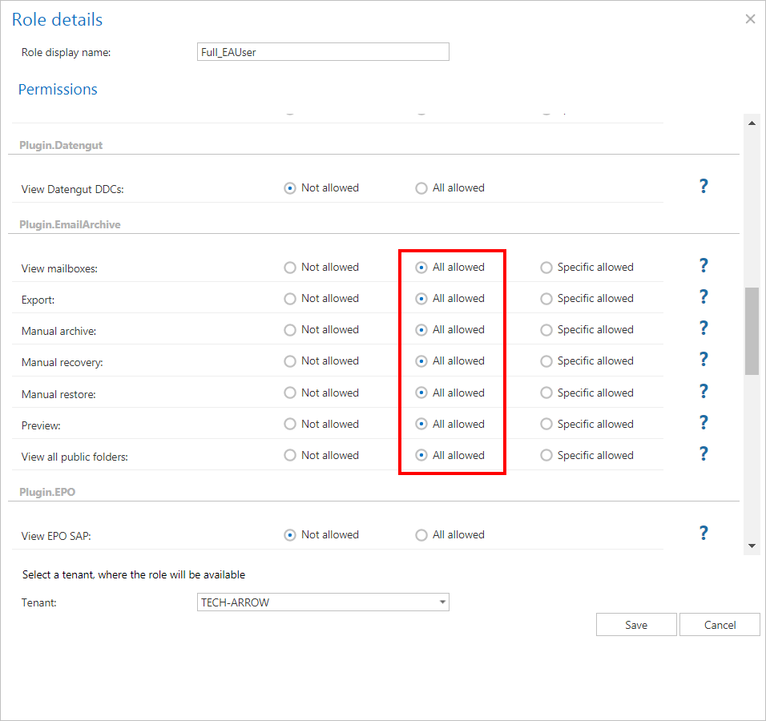Close the Role details dialog

click(750, 19)
